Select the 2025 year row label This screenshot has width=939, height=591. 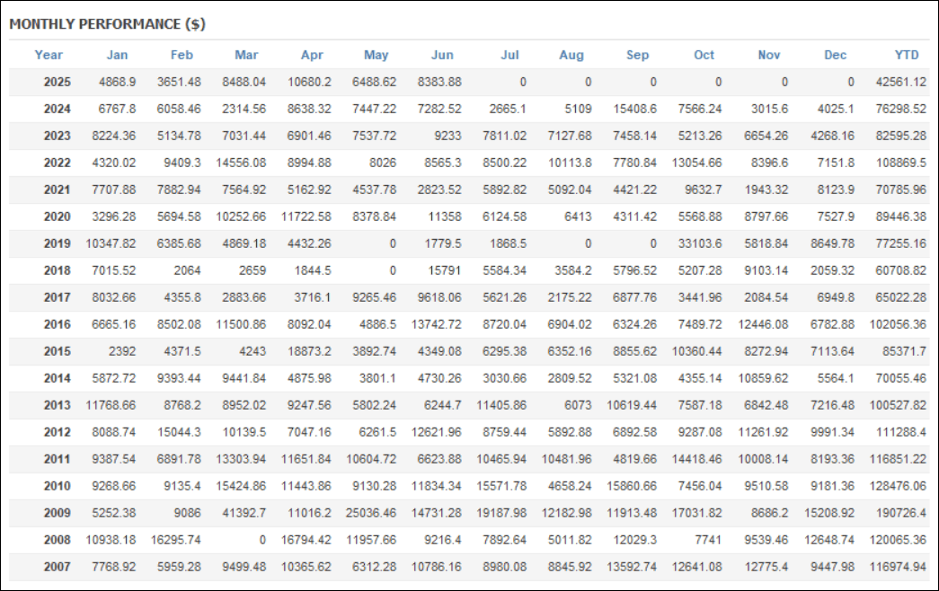[x=57, y=82]
